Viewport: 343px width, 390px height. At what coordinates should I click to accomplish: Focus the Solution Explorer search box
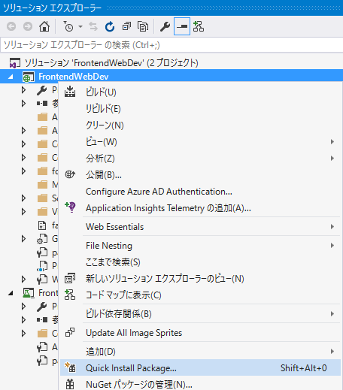pyautogui.click(x=171, y=45)
